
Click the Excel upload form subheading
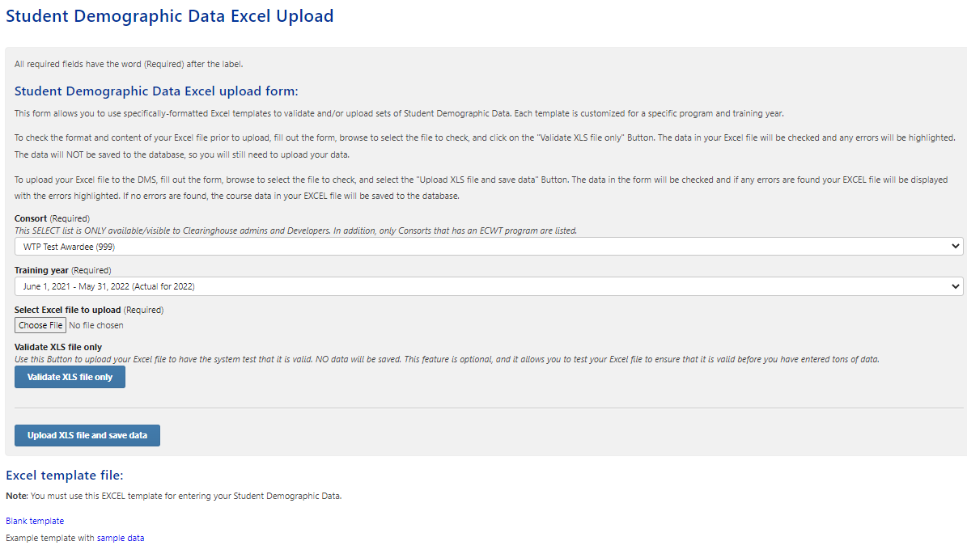[156, 91]
